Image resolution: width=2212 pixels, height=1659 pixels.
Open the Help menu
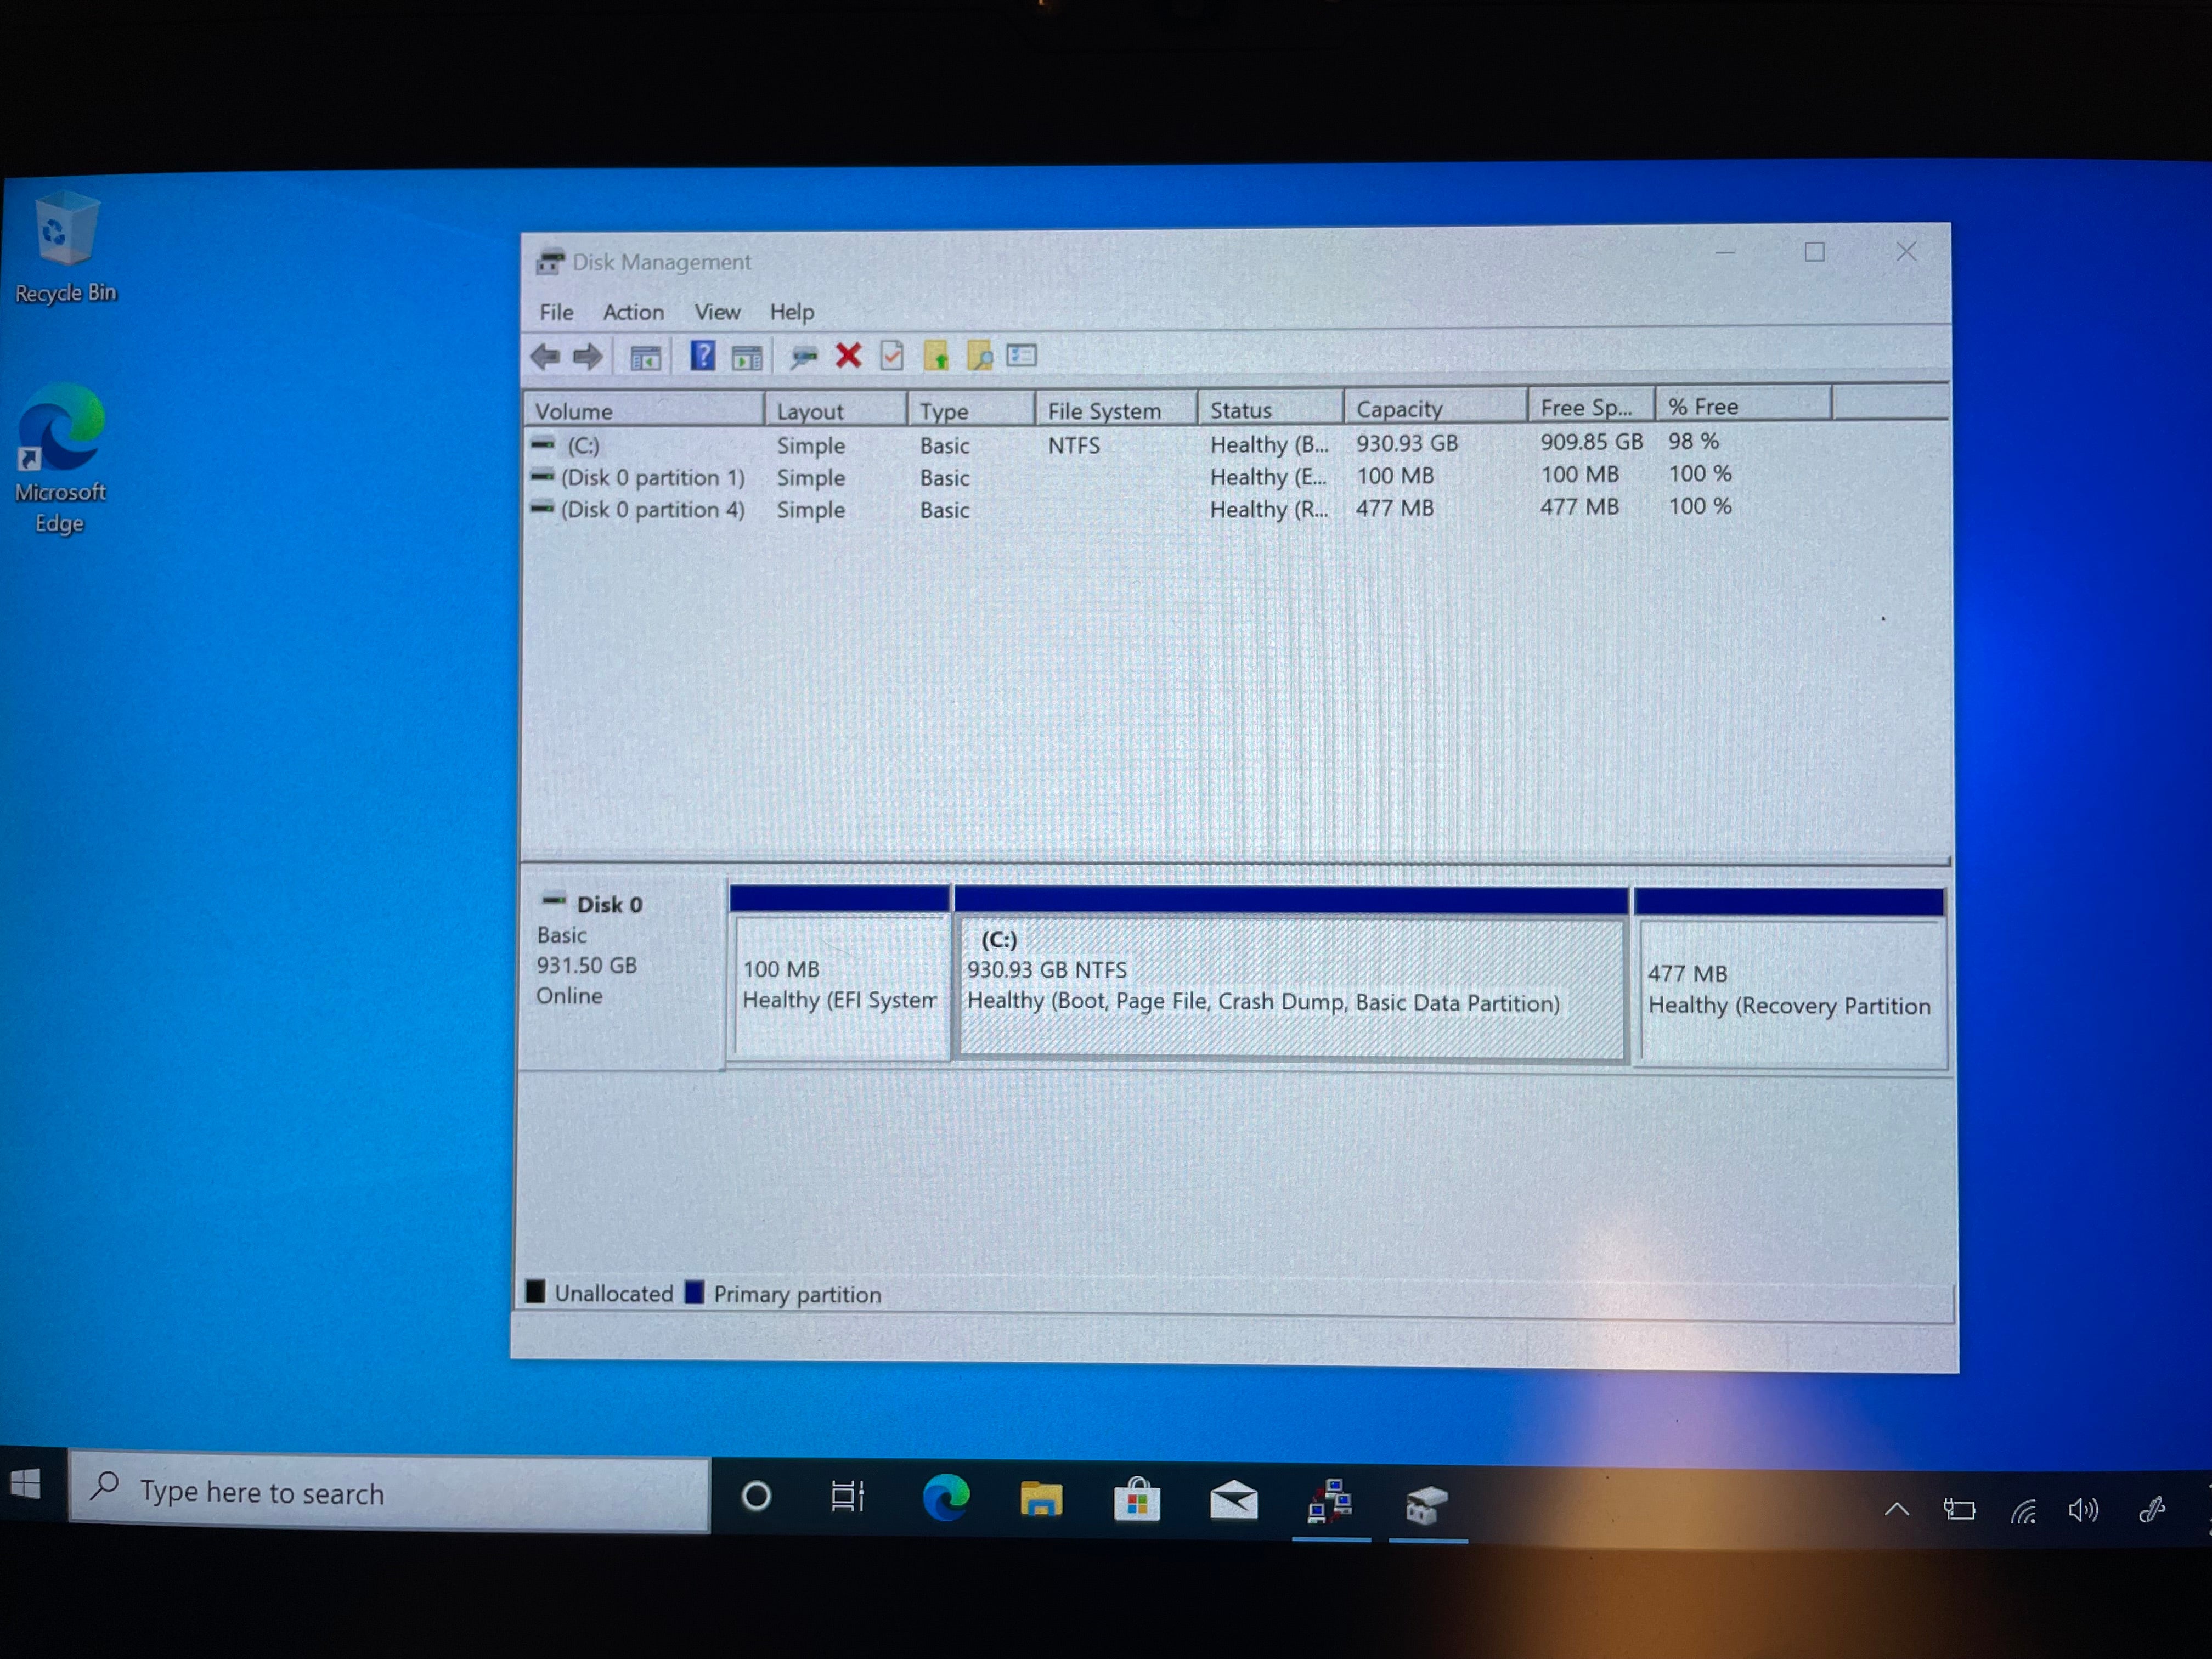(792, 312)
